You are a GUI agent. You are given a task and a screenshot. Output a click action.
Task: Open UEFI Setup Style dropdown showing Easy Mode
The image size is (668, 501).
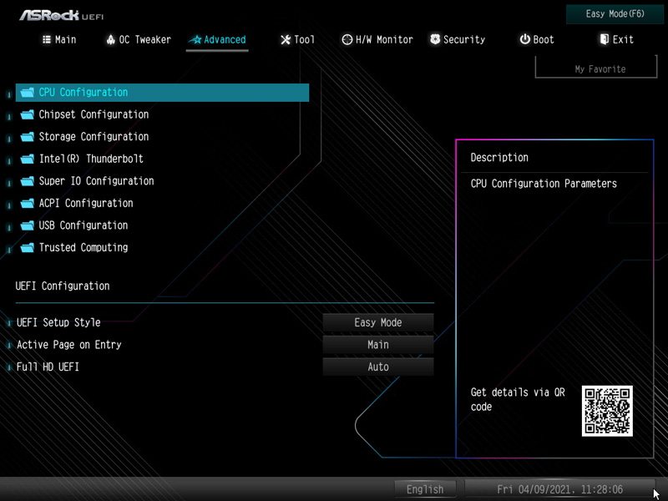pyautogui.click(x=378, y=322)
